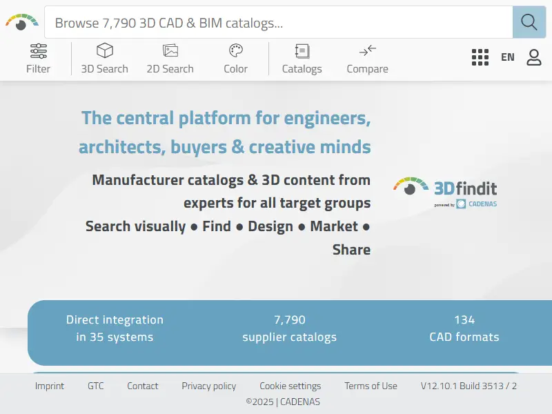
Task: Open the Imprint link
Action: 50,386
